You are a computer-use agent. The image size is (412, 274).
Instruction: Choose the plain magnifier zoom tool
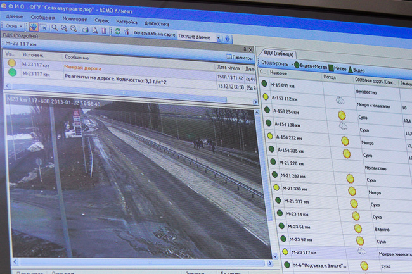pos(55,28)
